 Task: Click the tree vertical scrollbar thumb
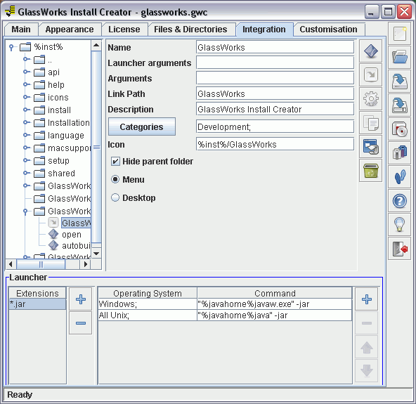pos(96,147)
